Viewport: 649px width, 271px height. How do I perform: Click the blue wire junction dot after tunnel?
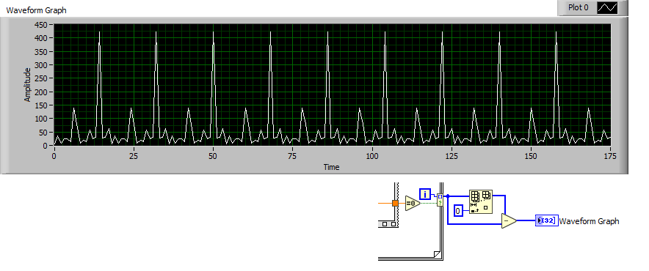(x=448, y=196)
